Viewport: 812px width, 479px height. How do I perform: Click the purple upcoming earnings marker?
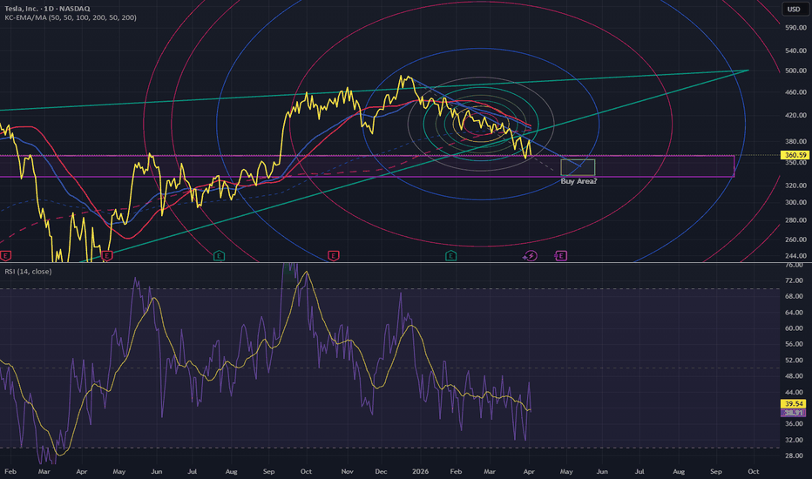[x=561, y=256]
